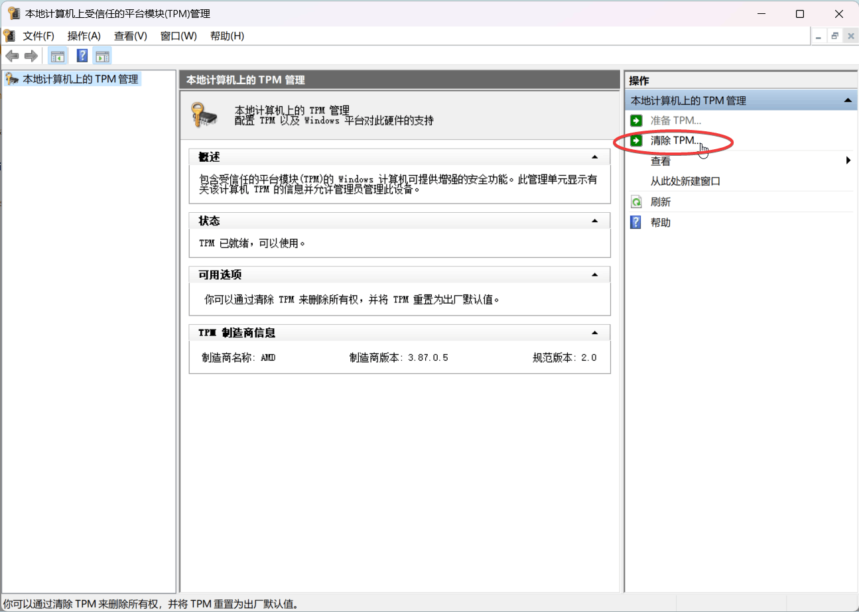The image size is (859, 612).
Task: Collapse the 可用选项 section
Action: (595, 275)
